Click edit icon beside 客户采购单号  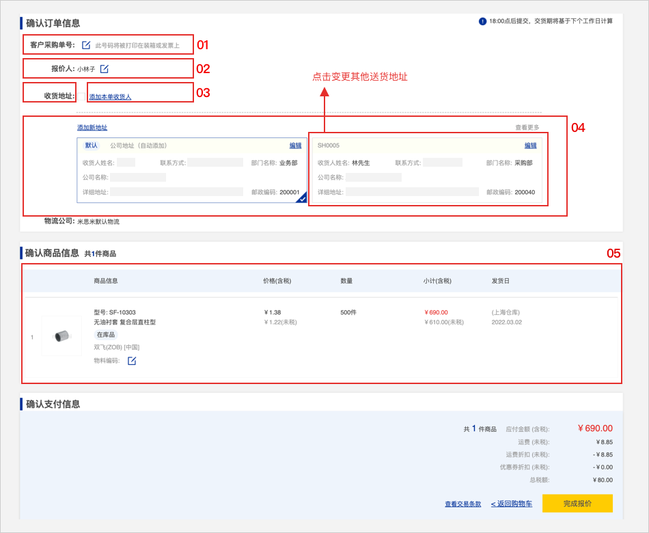pyautogui.click(x=86, y=45)
